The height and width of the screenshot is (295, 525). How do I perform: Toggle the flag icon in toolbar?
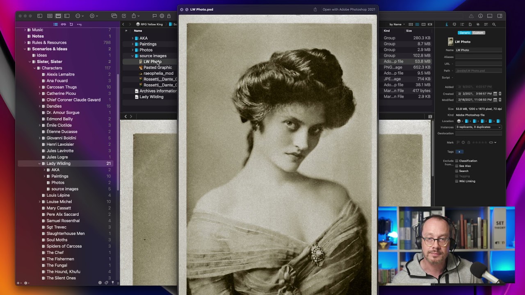155,16
